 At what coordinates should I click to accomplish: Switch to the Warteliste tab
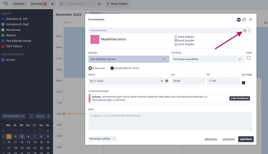[38, 4]
